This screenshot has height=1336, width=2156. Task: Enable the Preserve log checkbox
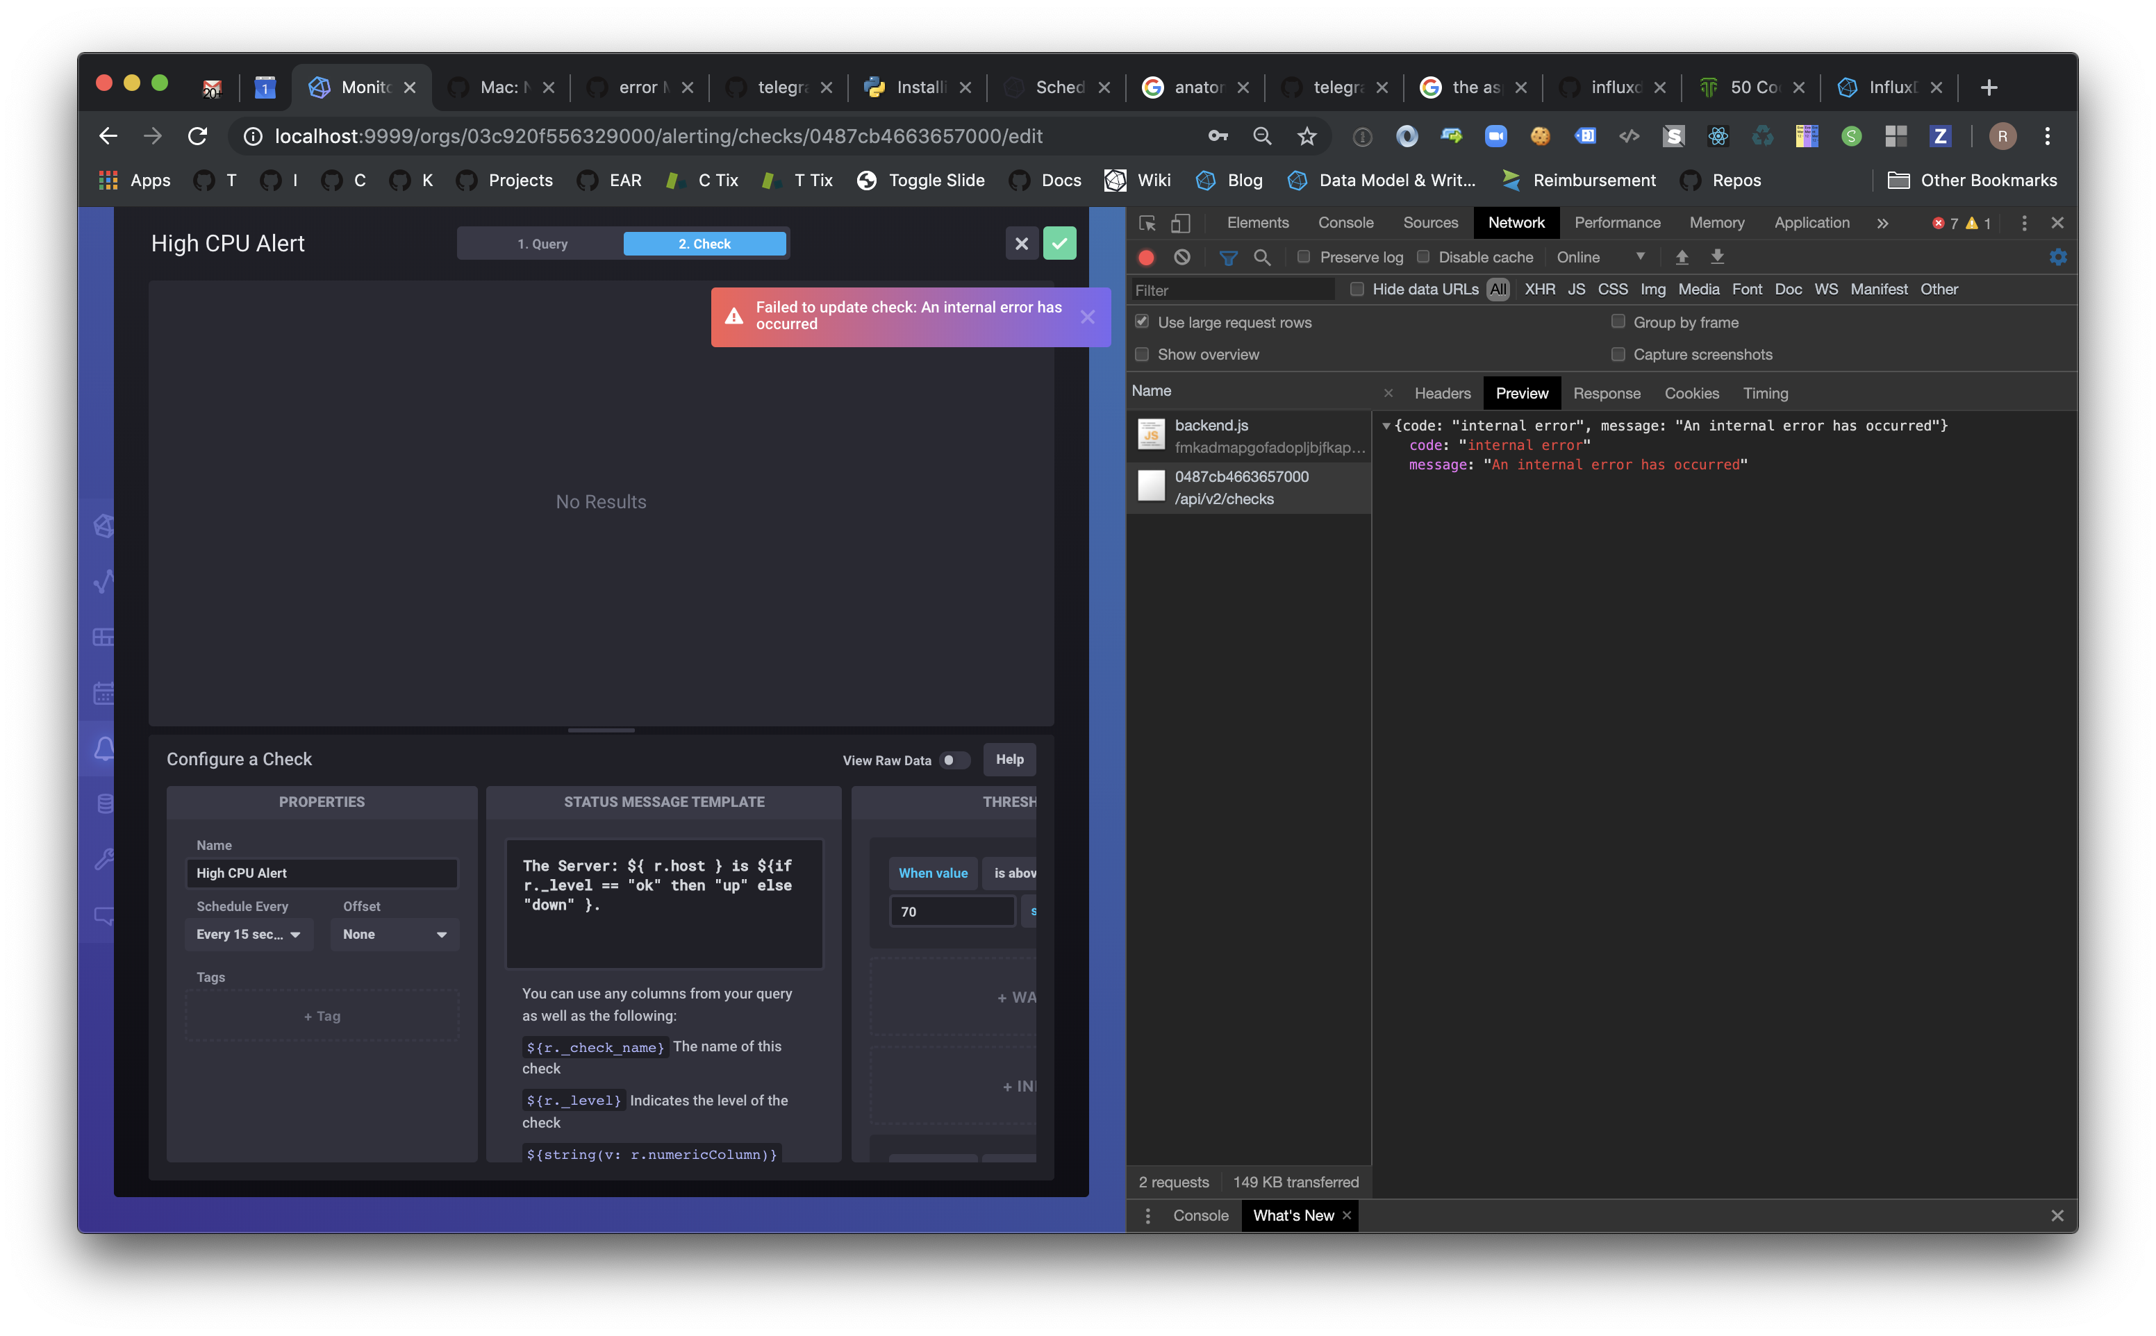(1303, 256)
